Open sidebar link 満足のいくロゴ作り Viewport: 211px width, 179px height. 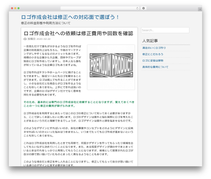[x=154, y=48]
